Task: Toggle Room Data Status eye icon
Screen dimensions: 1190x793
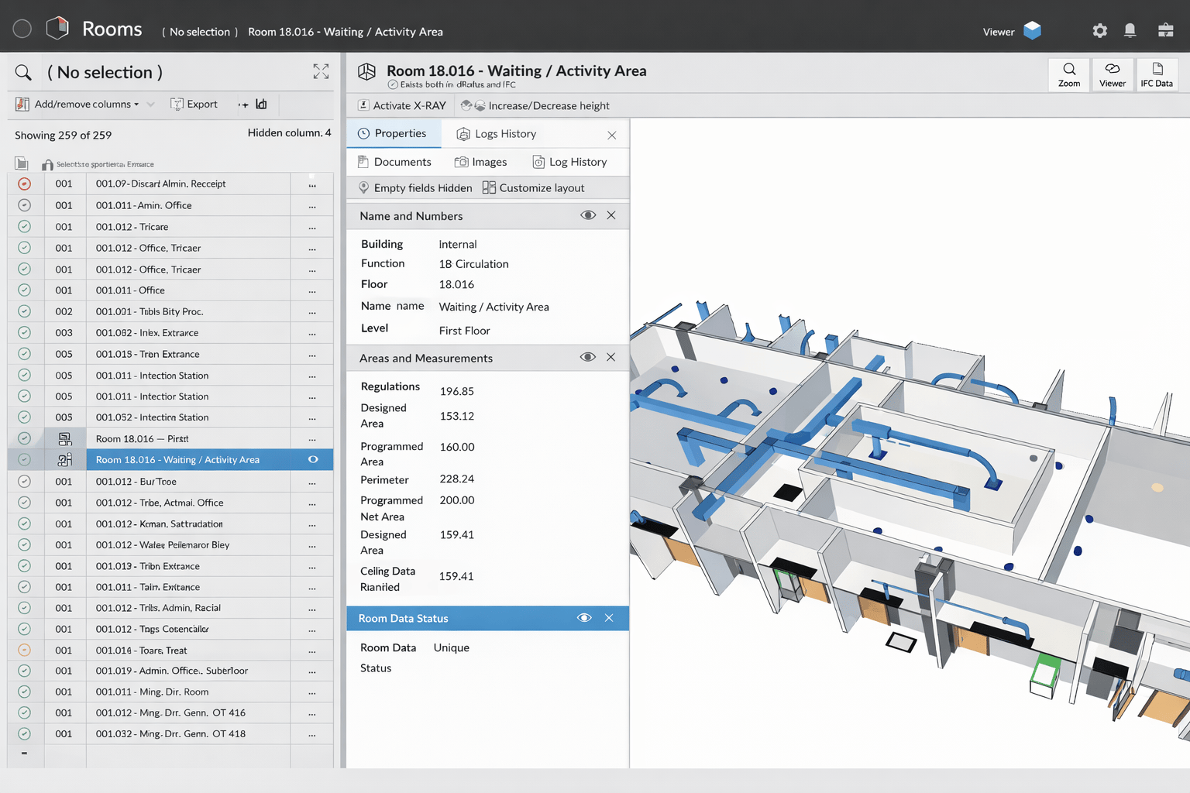Action: point(584,618)
